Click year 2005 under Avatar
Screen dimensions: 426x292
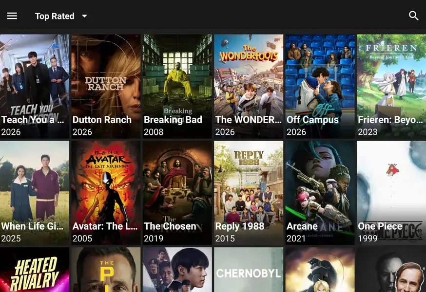tap(82, 238)
